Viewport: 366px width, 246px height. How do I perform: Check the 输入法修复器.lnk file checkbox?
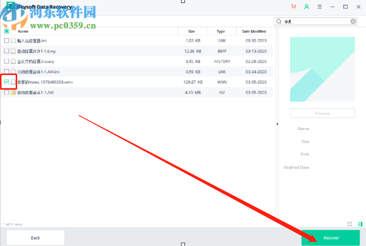pos(6,41)
